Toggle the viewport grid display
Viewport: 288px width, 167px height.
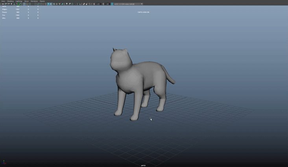(24, 4)
